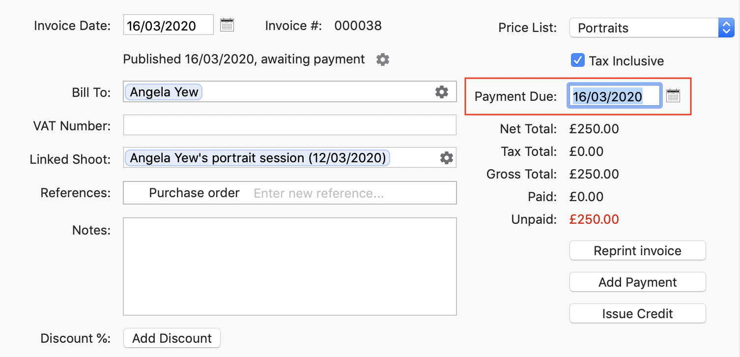Click inside the VAT Number field

[289, 125]
